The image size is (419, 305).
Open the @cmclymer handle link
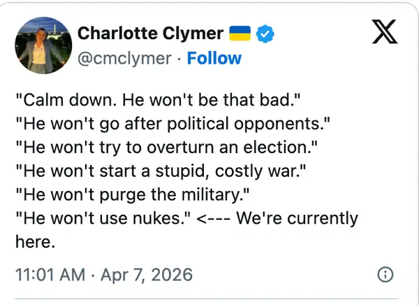pos(124,58)
